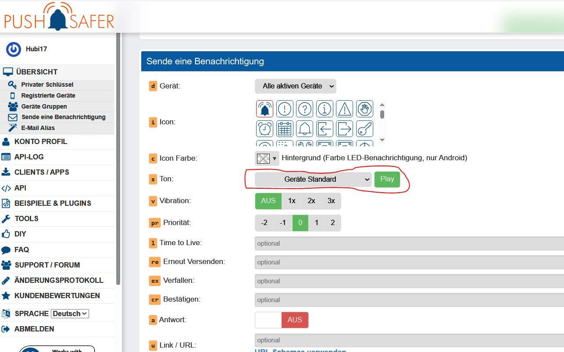Open ÄNDERUNGSPROTOKOLL
This screenshot has width=564, height=352.
[x=59, y=280]
